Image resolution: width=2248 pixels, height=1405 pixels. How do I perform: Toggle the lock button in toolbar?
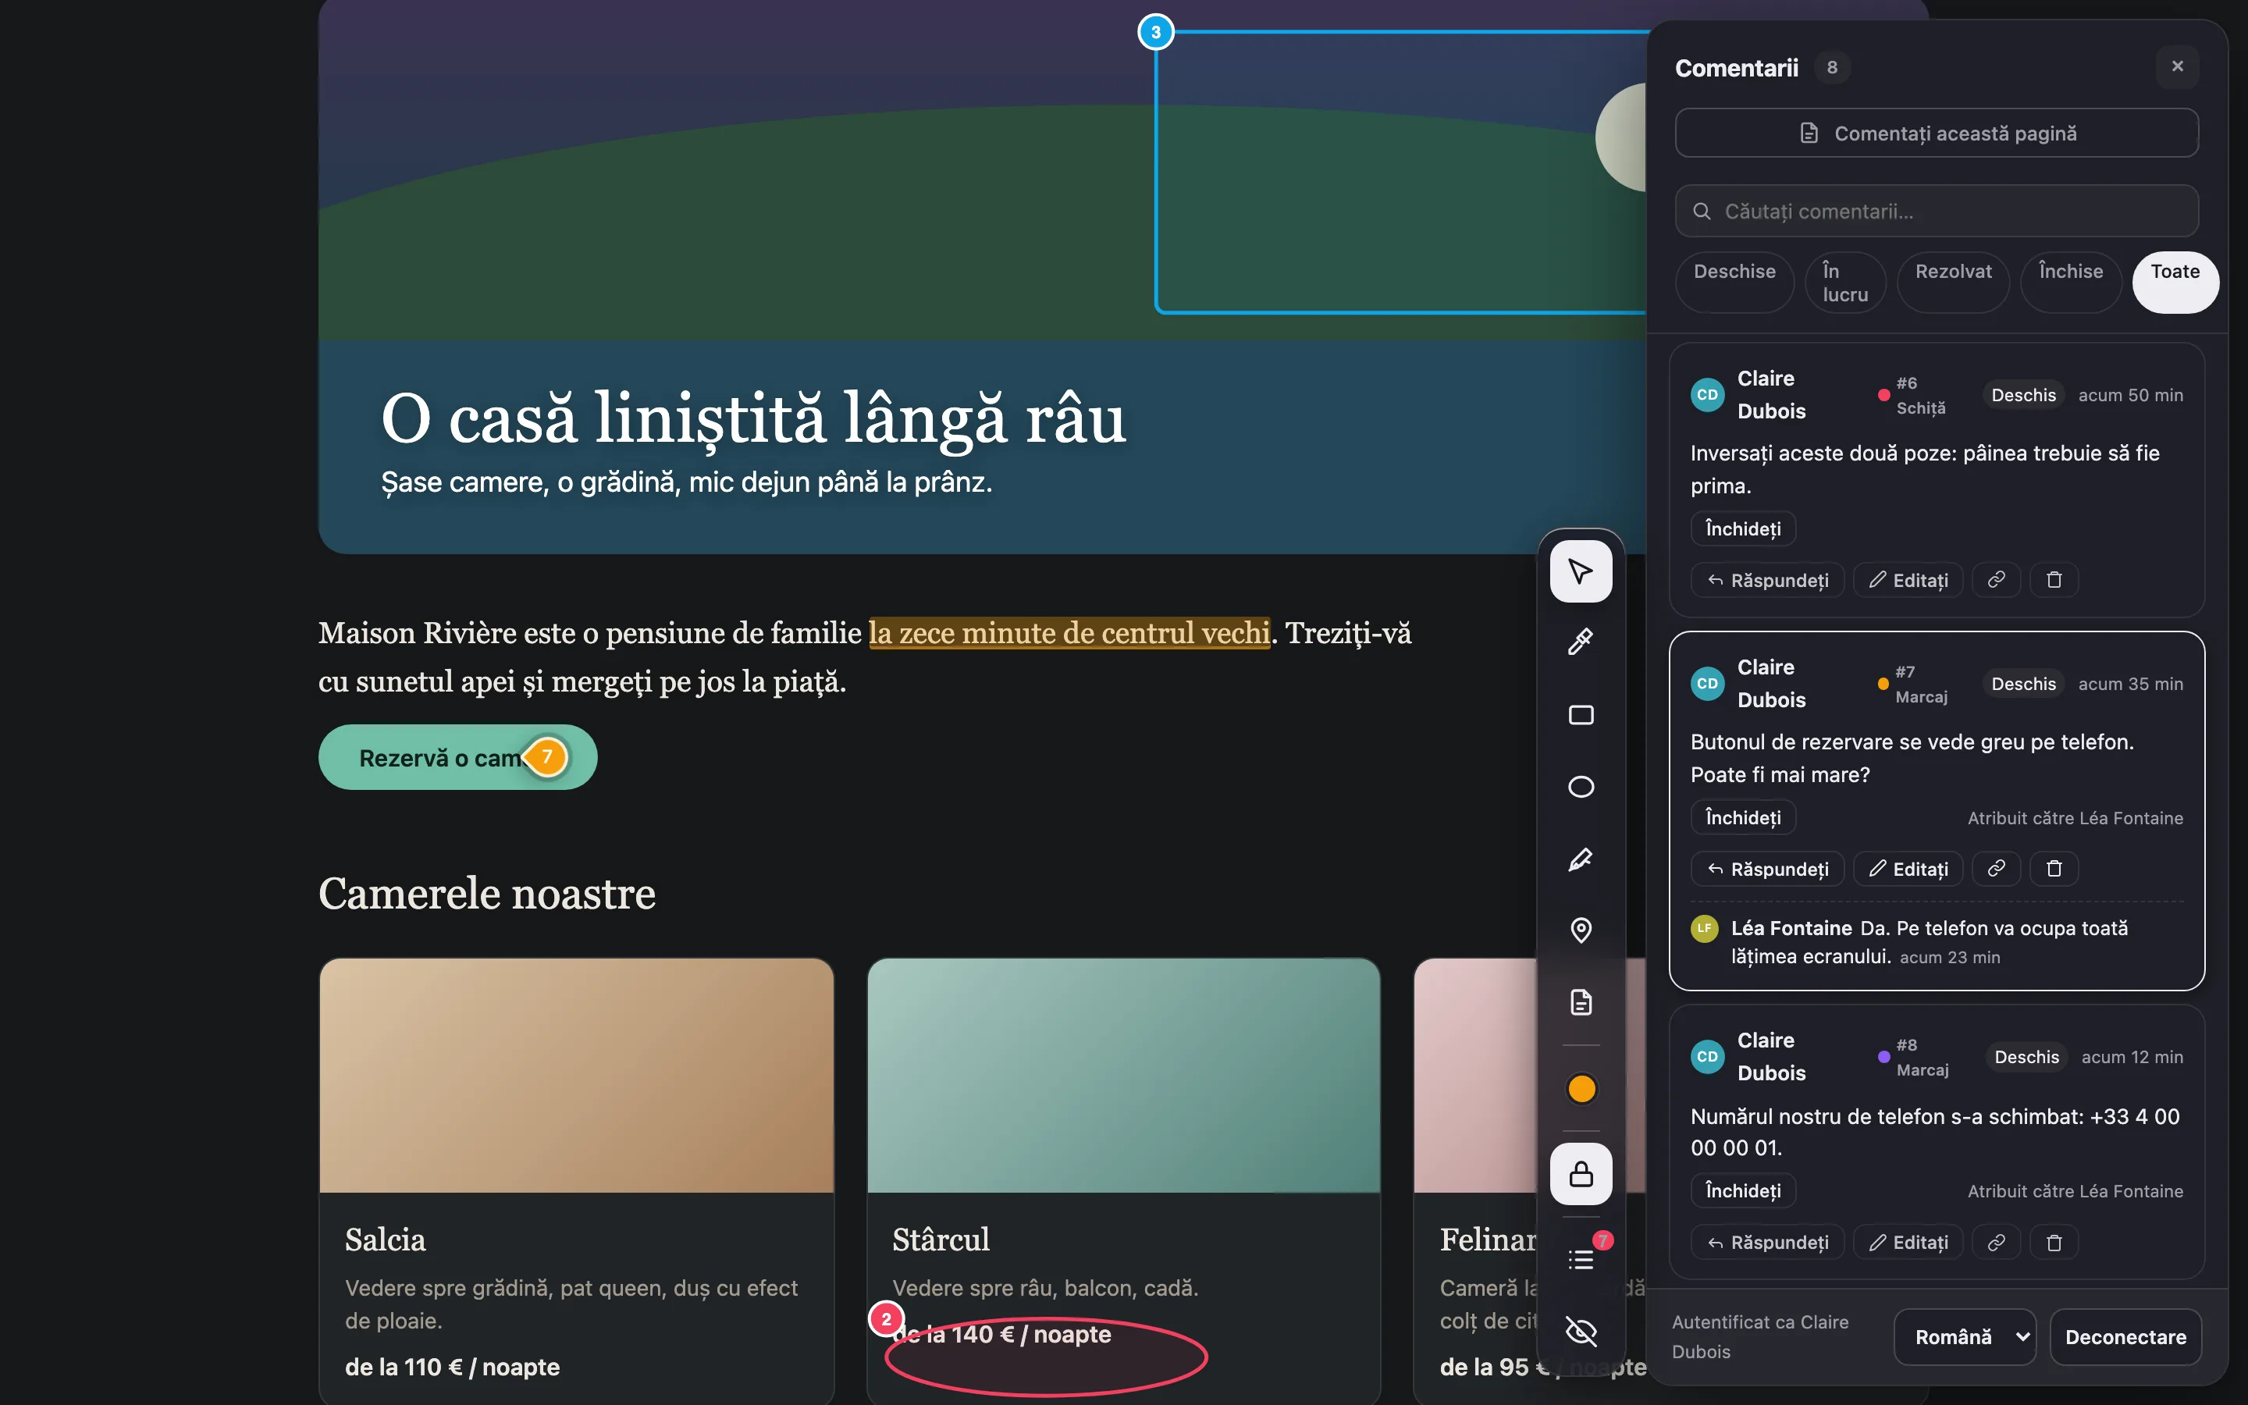point(1580,1174)
